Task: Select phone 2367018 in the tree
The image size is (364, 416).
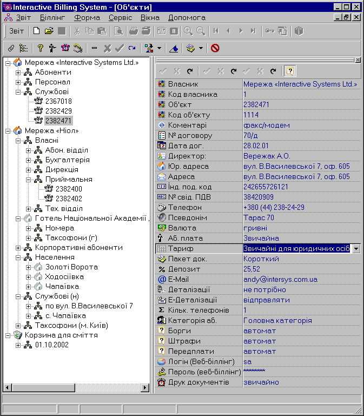Action: (58, 101)
